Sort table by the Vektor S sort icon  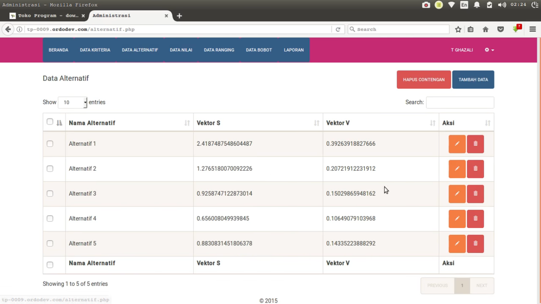(x=316, y=123)
